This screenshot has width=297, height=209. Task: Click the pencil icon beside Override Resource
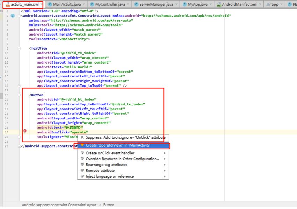(x=82, y=159)
